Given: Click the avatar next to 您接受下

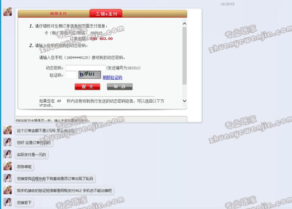Looking at the screenshot, I should (x=8, y=202).
